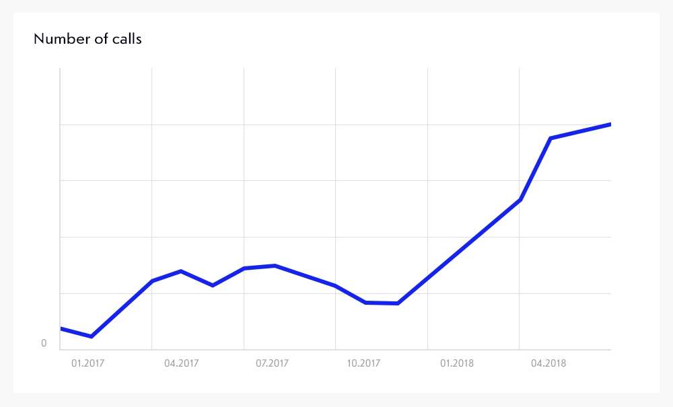Click the line's dip between 04.2017 and 07.2017
Screen dimensions: 673x407
213,286
